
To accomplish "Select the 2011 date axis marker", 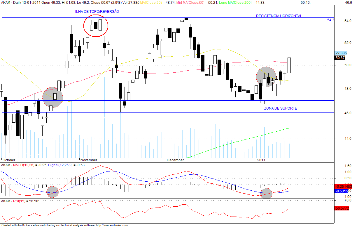I will [261, 160].
